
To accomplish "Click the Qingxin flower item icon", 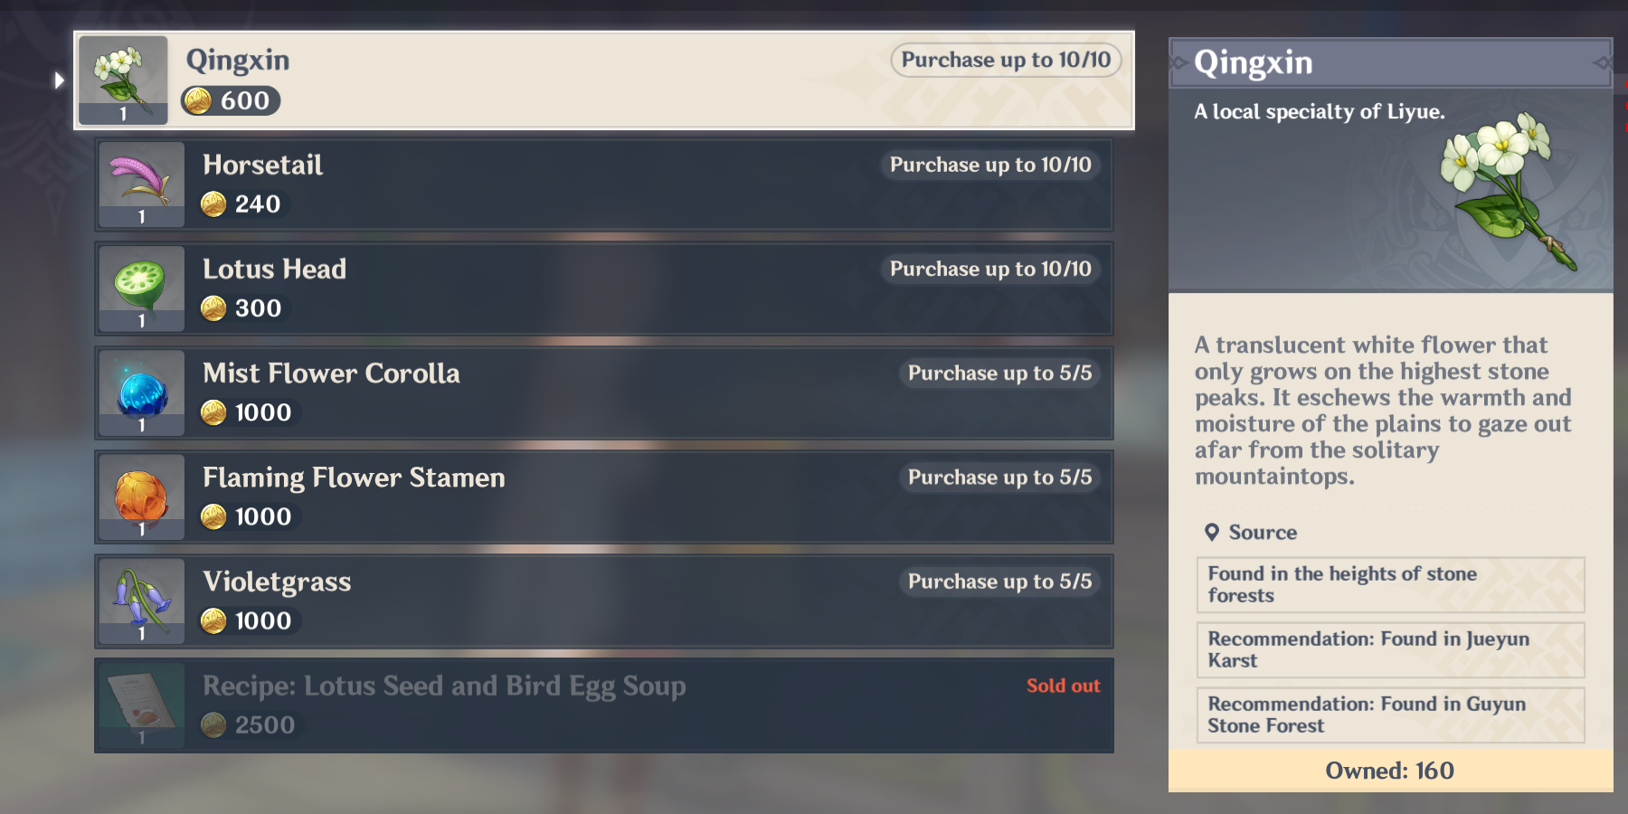I will coord(123,74).
